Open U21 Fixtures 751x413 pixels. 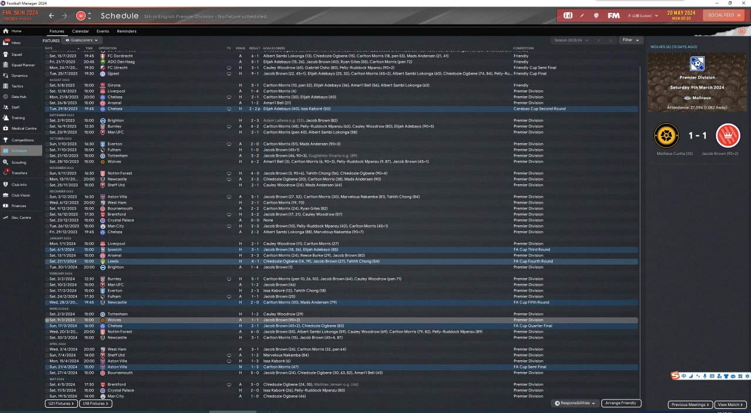(61, 404)
